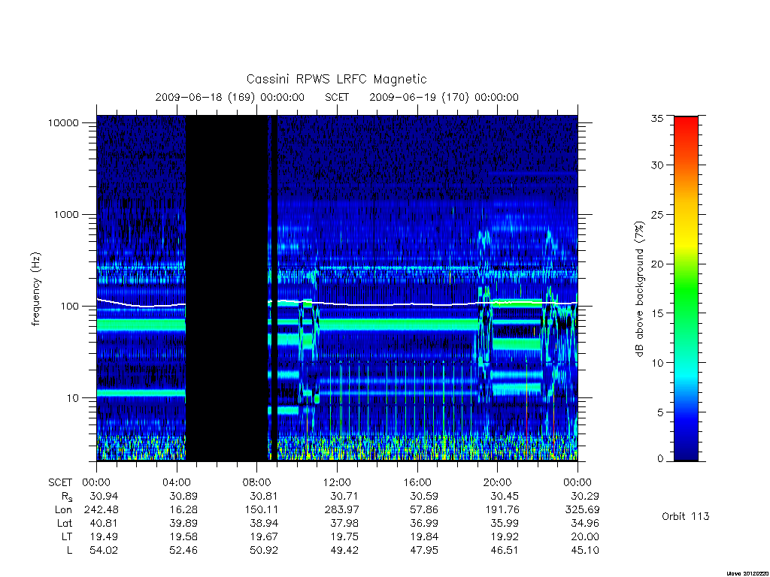Click the 'LT' row label
Image resolution: width=770 pixels, height=577 pixels.
point(67,536)
